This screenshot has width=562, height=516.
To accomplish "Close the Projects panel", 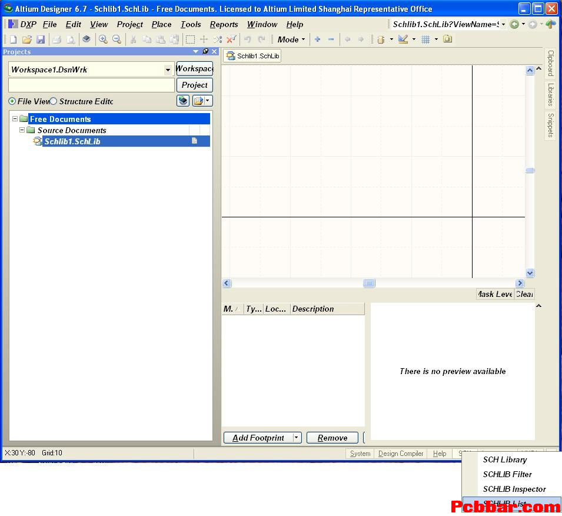I will coord(214,52).
